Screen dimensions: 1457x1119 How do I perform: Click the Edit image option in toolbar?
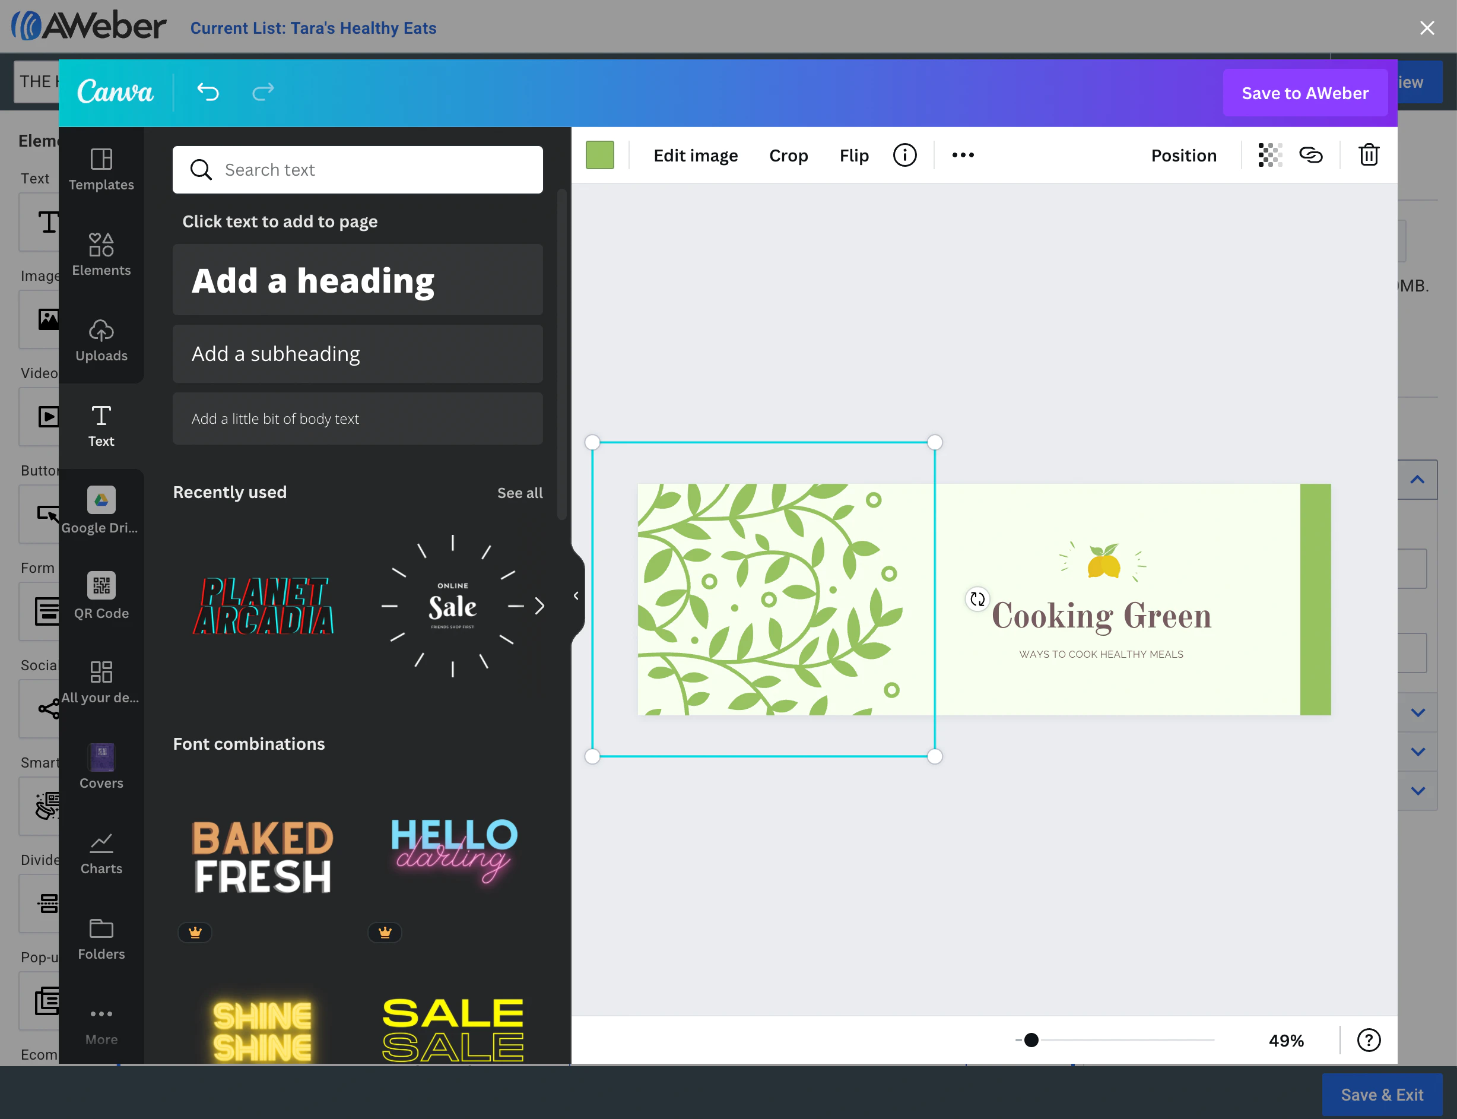[x=696, y=154]
